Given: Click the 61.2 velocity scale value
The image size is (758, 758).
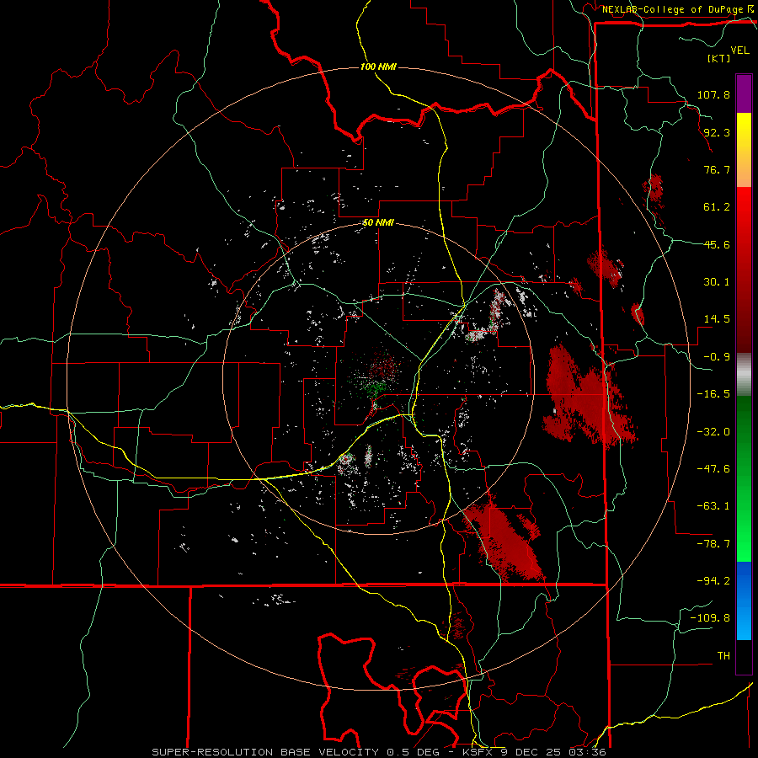Looking at the screenshot, I should click(x=717, y=207).
